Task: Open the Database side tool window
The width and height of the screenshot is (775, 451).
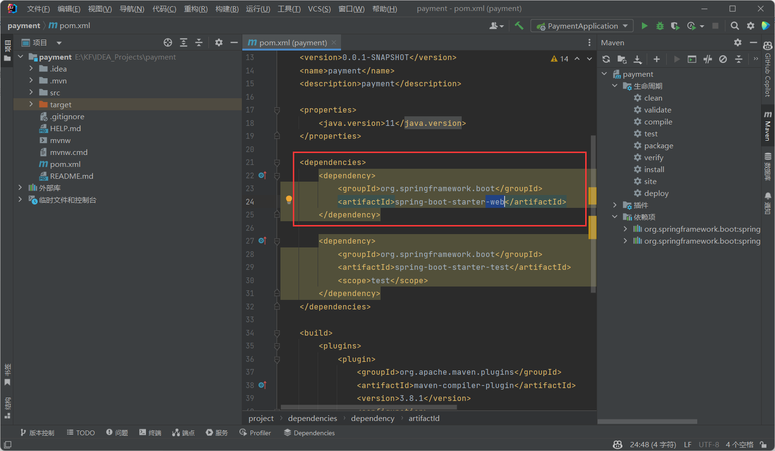Action: tap(767, 167)
